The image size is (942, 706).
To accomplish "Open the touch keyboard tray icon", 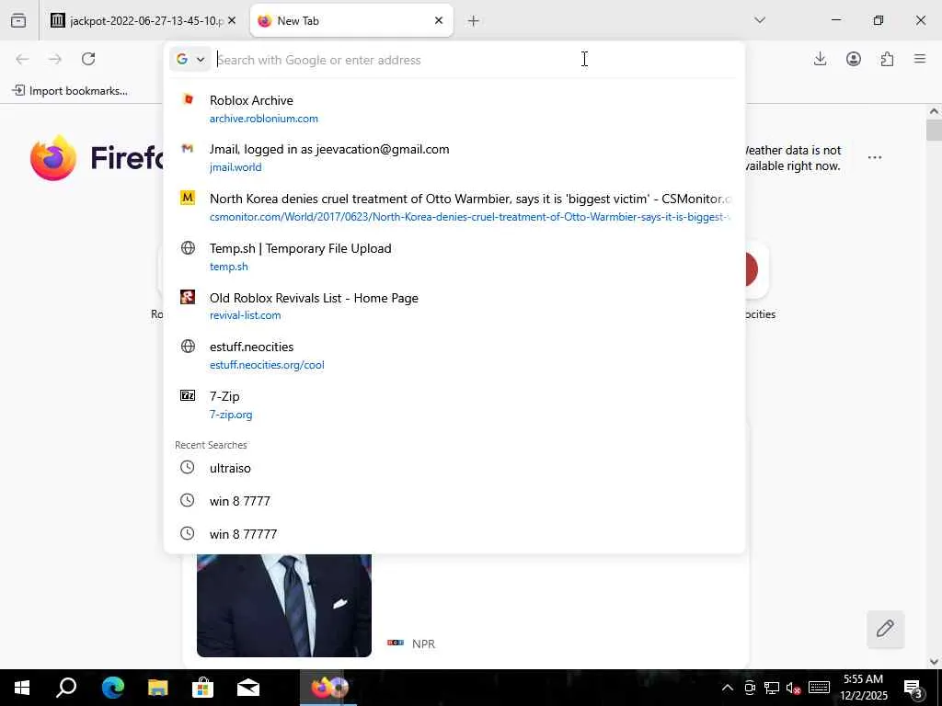I will (x=819, y=688).
